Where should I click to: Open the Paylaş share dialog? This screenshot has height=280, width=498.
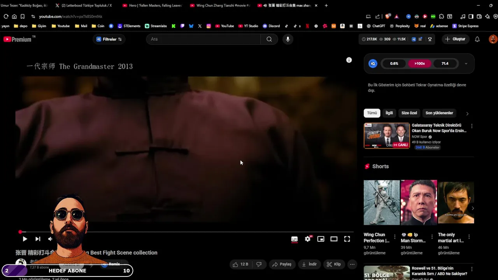click(x=282, y=264)
